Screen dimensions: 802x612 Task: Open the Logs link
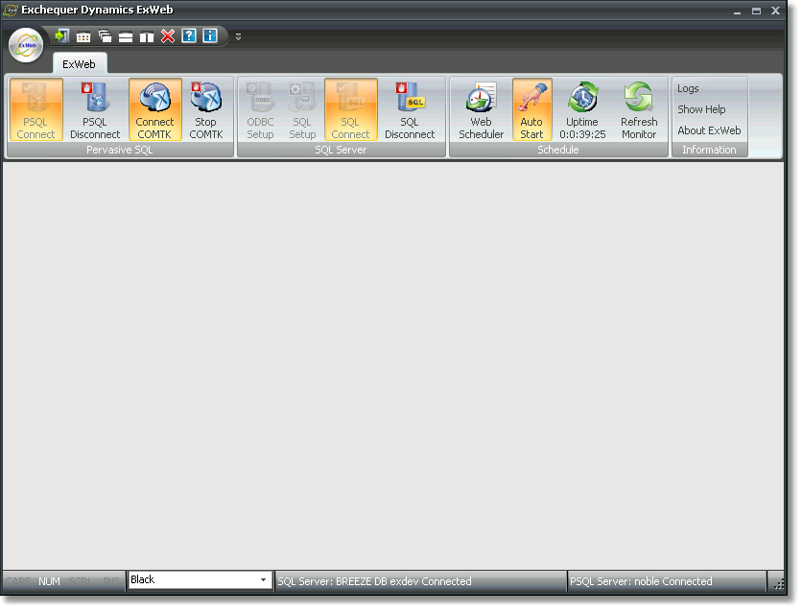point(688,88)
